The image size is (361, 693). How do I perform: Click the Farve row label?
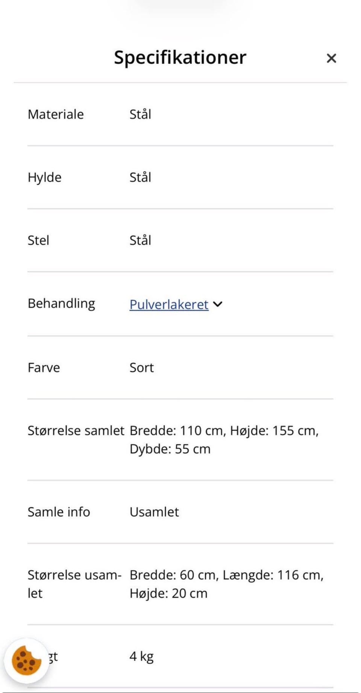44,368
